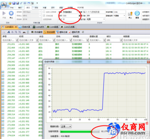Click the green current utilization progress bar
Viewport: 150px width, 139px height.
[x=80, y=131]
